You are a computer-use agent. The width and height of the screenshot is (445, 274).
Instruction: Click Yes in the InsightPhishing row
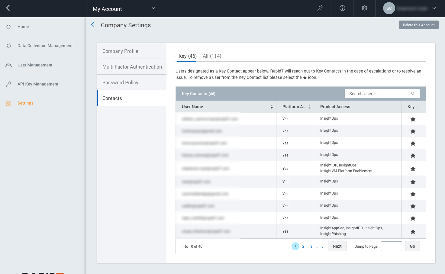[x=285, y=231]
